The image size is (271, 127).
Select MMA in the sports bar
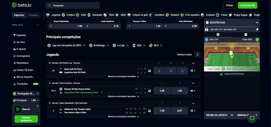(121, 15)
